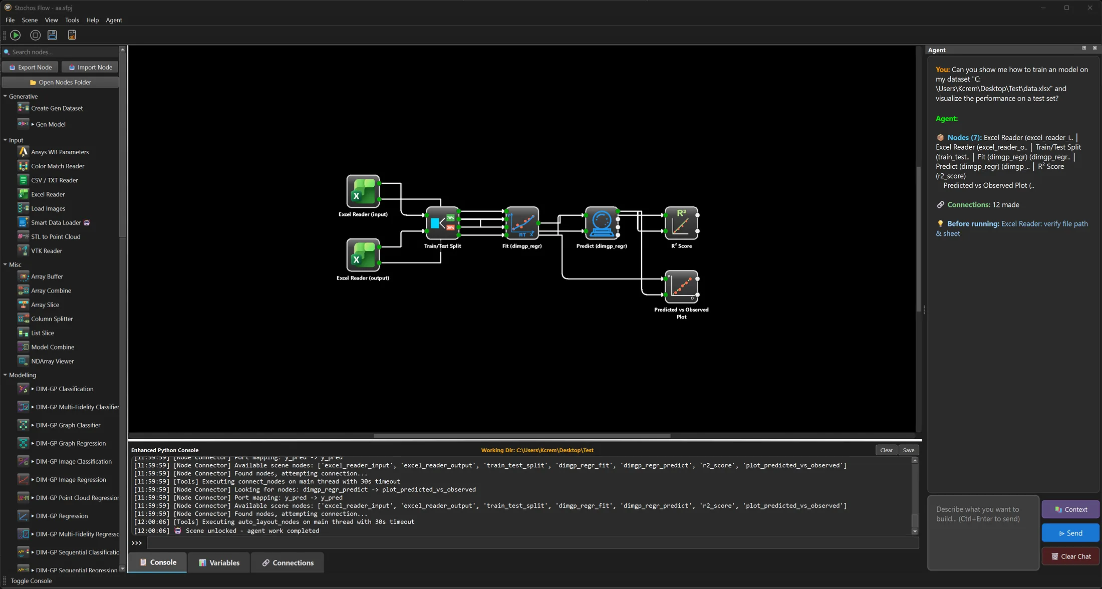Collapse the Input category
Screen dimensions: 1102x589
(5, 140)
